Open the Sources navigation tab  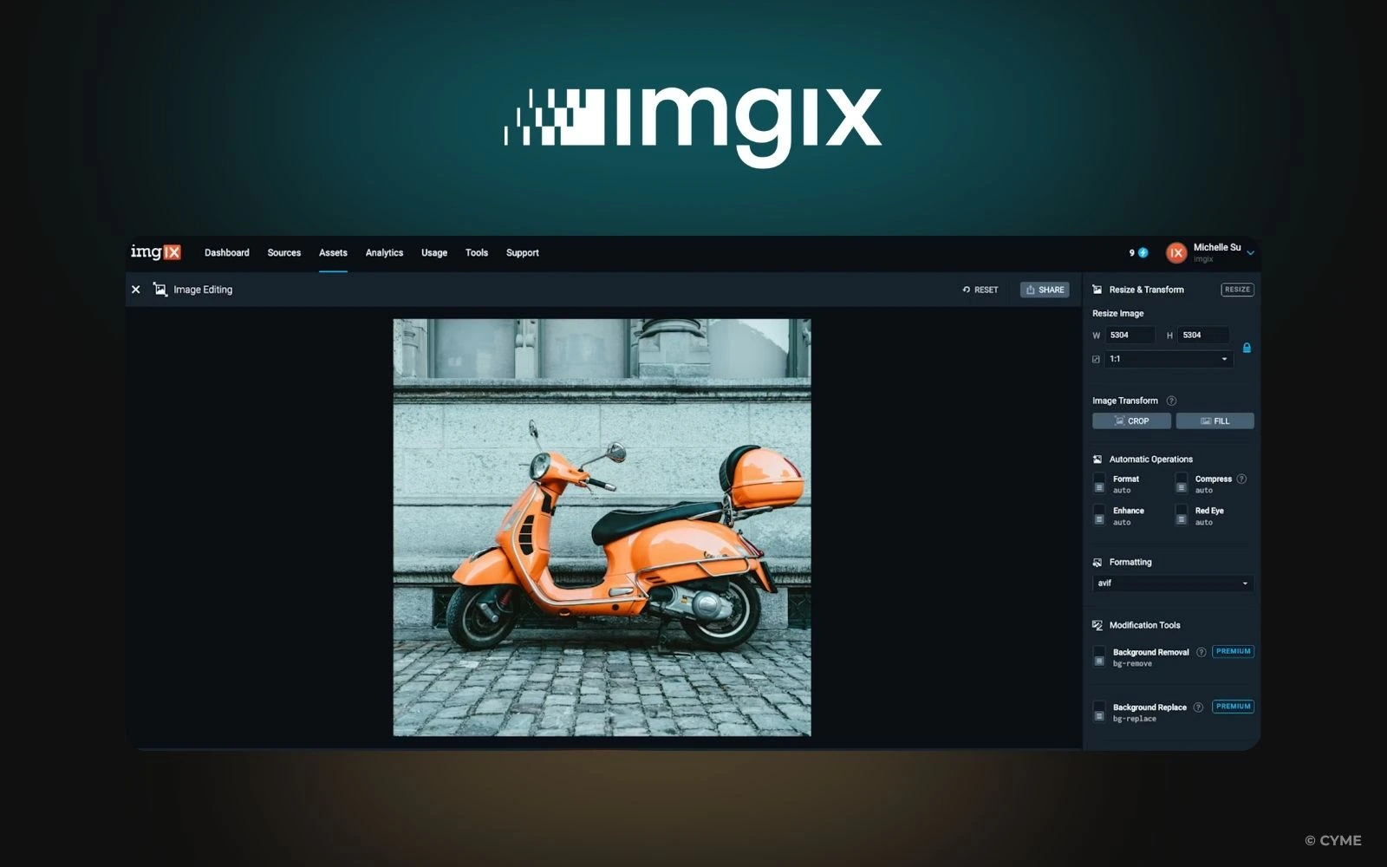[x=283, y=252]
